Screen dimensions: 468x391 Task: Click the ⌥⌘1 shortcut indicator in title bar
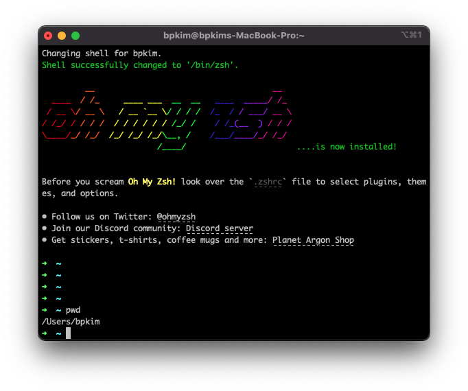pyautogui.click(x=411, y=35)
